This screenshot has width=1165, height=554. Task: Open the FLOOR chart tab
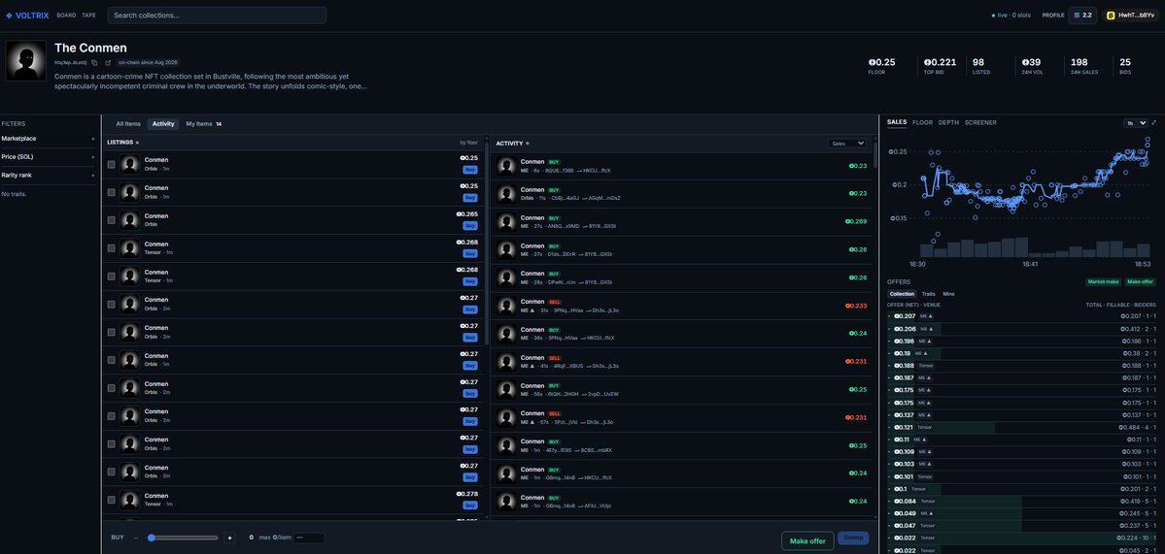922,122
